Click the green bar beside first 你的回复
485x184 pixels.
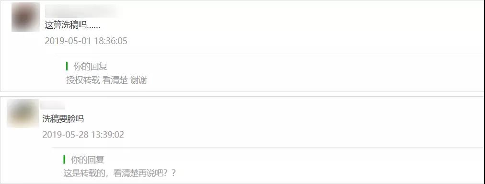67,66
